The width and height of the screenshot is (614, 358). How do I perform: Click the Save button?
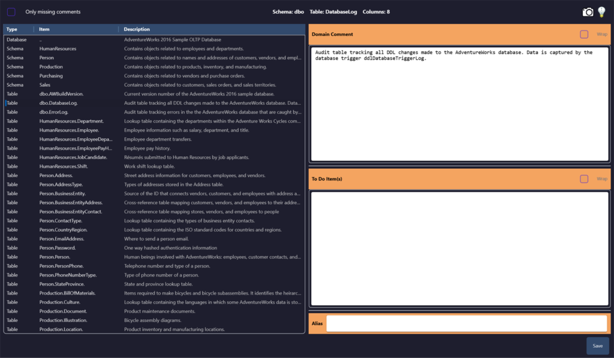[x=598, y=346]
